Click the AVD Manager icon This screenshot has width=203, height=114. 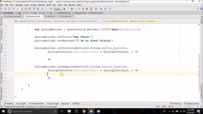point(91,9)
